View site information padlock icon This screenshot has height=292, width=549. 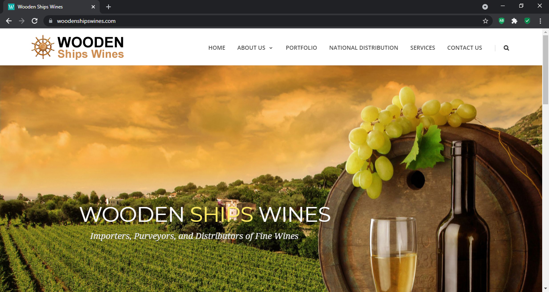pos(50,21)
